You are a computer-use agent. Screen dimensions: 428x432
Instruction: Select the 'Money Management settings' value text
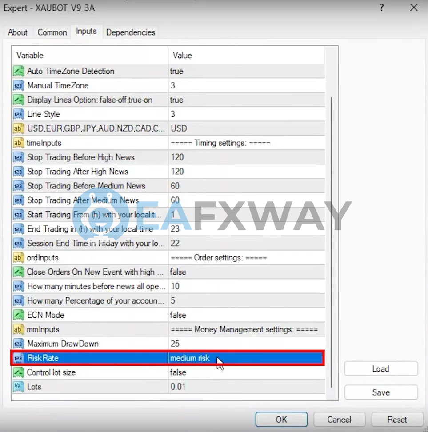click(x=244, y=329)
